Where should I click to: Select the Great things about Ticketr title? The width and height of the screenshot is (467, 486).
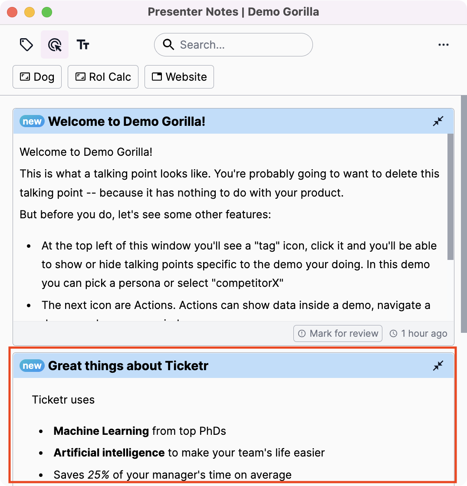128,366
